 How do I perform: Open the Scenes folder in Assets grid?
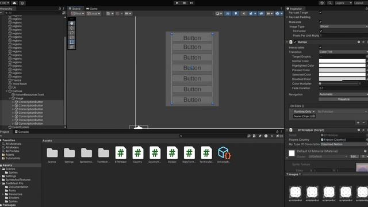tap(52, 155)
